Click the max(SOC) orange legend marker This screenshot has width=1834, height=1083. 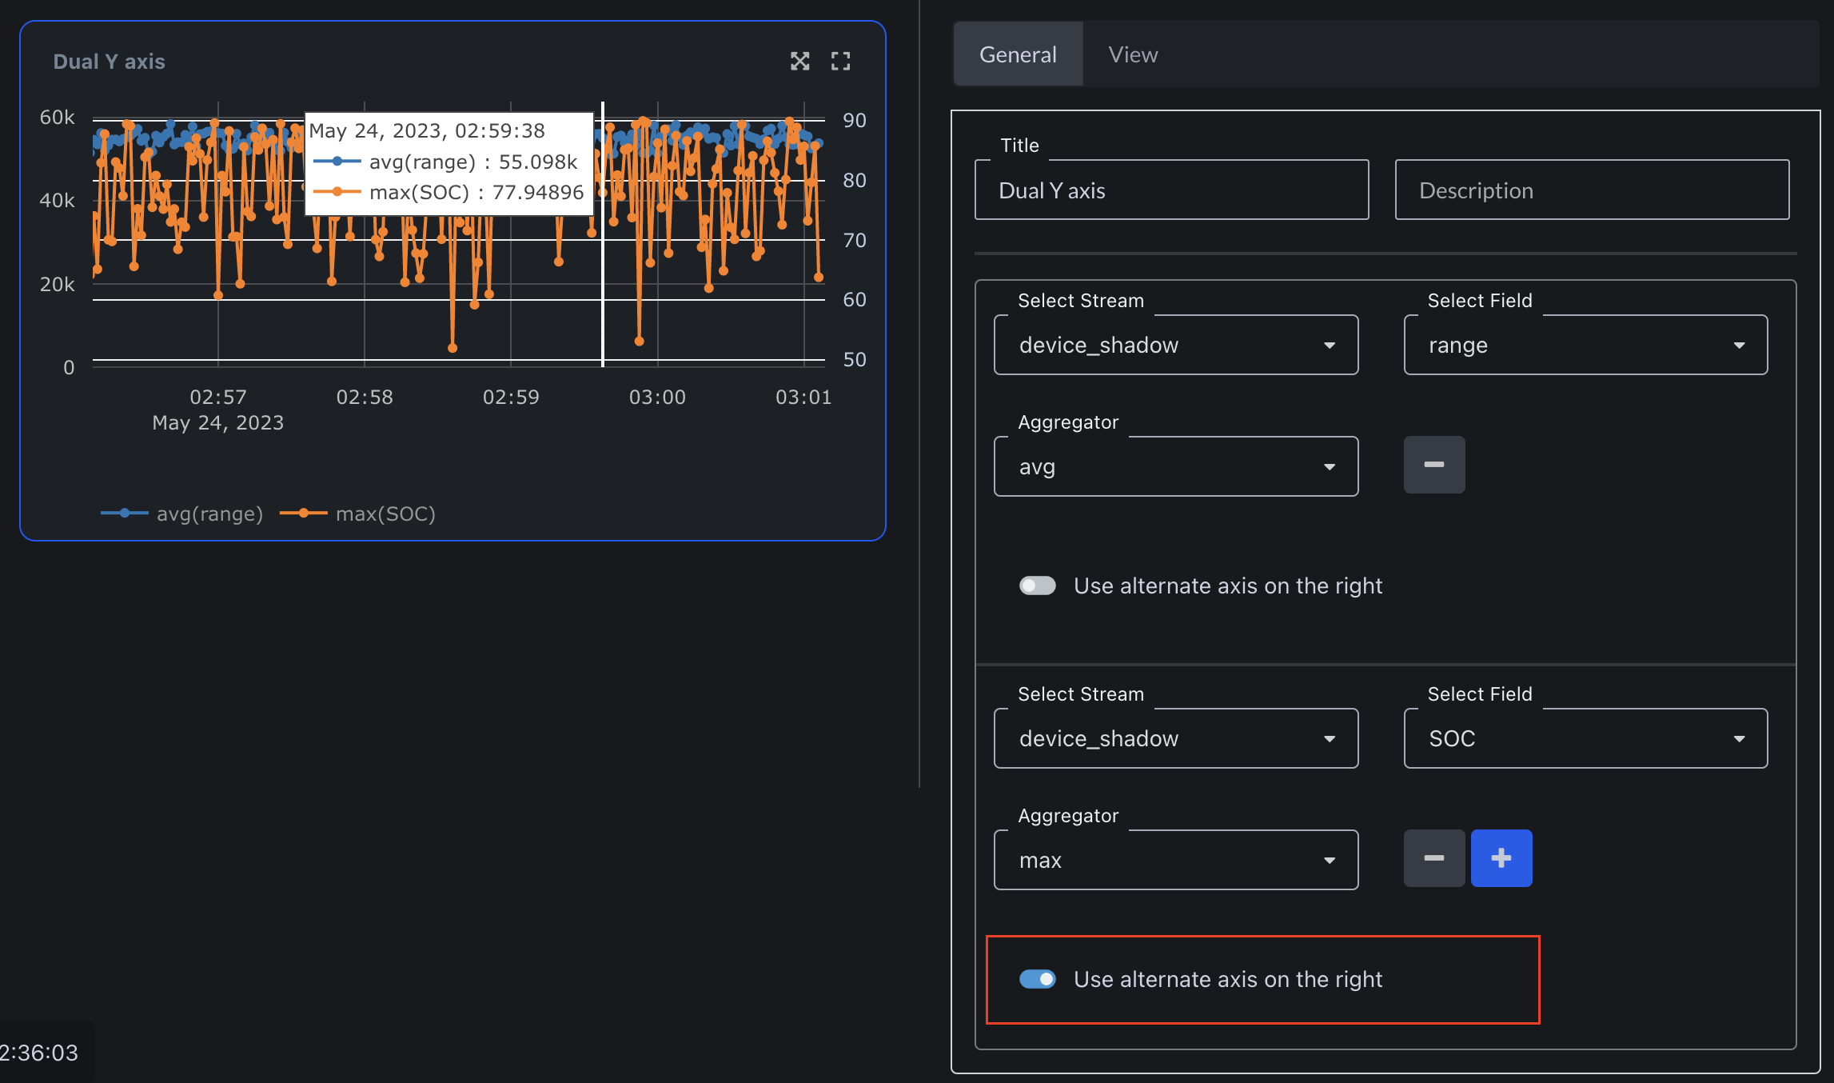304,514
